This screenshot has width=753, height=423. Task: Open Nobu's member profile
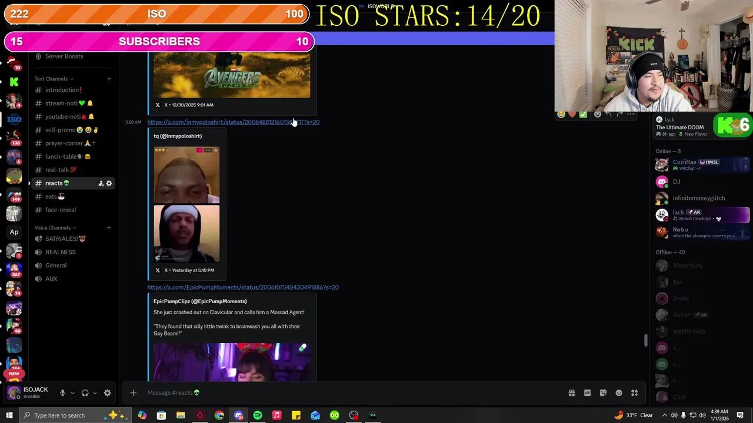pyautogui.click(x=702, y=232)
